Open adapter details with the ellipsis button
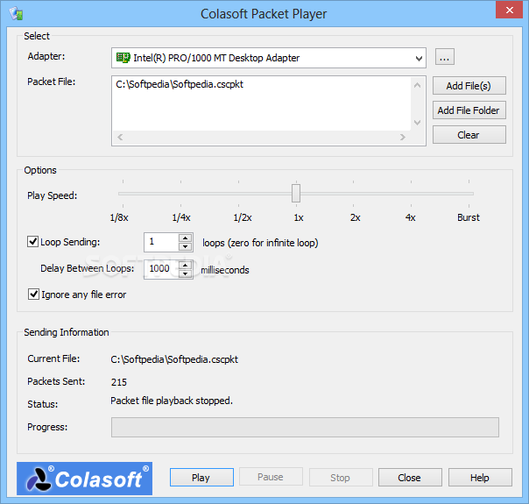 pyautogui.click(x=445, y=57)
